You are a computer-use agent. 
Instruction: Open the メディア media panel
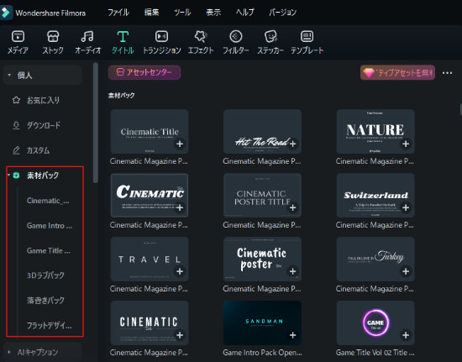18,42
